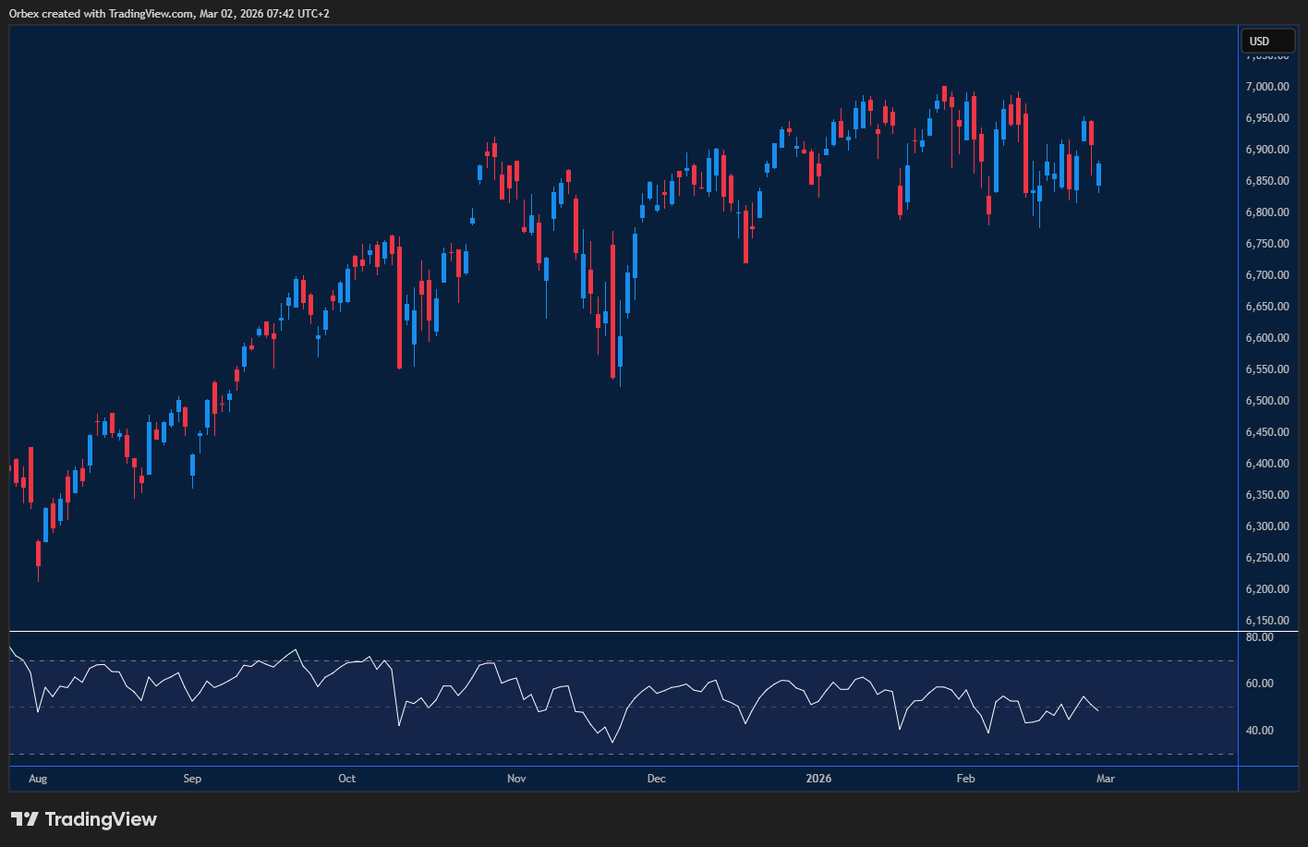Select the 6,150.00 price level label

point(1266,620)
